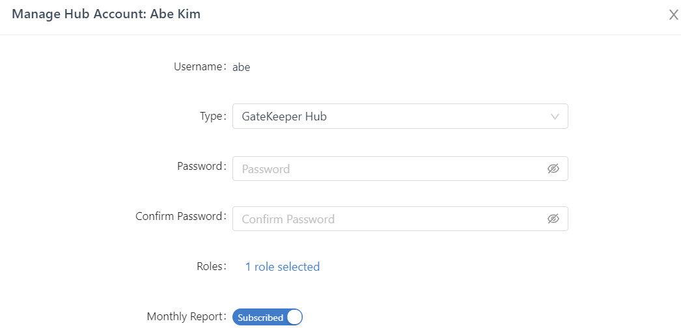Viewport: 681px width, 328px height.
Task: Click the "Subscribed" text inside the switch
Action: pos(260,318)
